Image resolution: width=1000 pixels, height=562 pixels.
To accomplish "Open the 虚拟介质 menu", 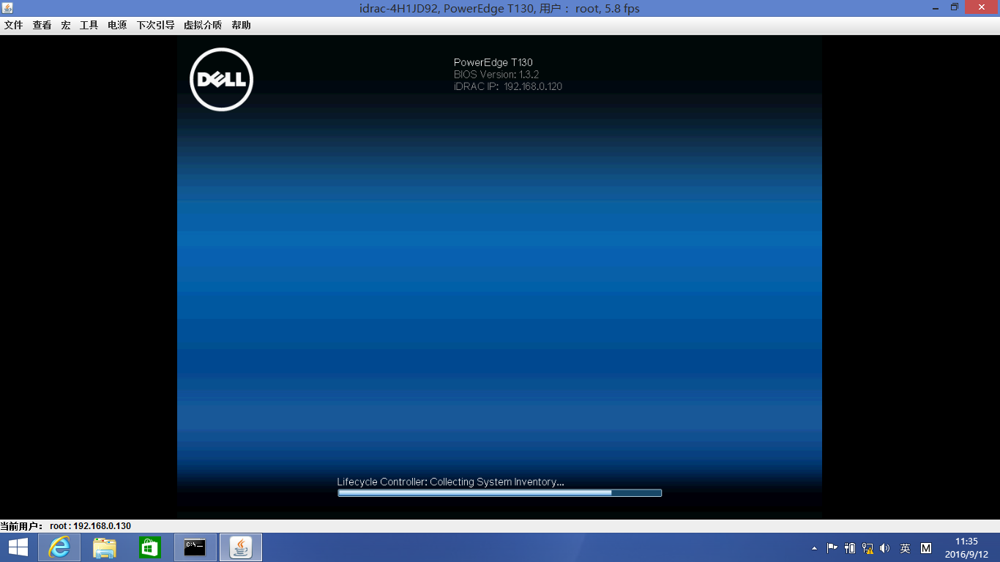I will [x=203, y=25].
